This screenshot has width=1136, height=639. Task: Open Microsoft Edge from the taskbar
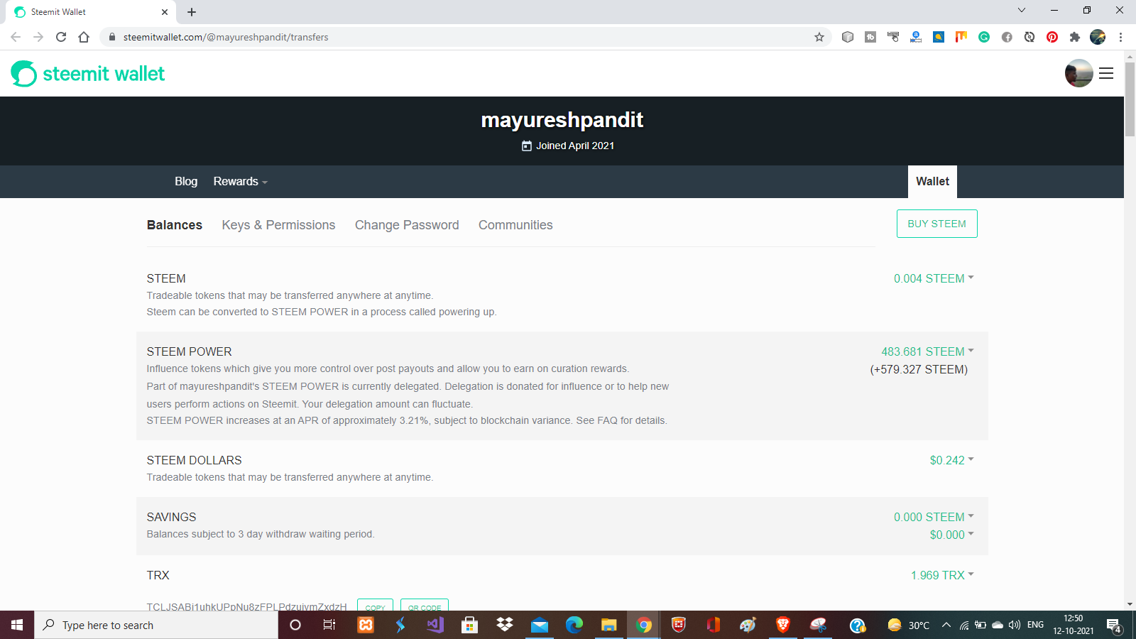(574, 625)
